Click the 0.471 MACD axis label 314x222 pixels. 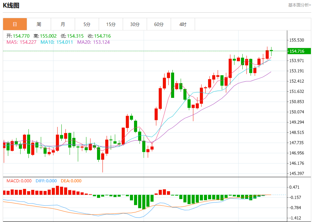(x=294, y=187)
